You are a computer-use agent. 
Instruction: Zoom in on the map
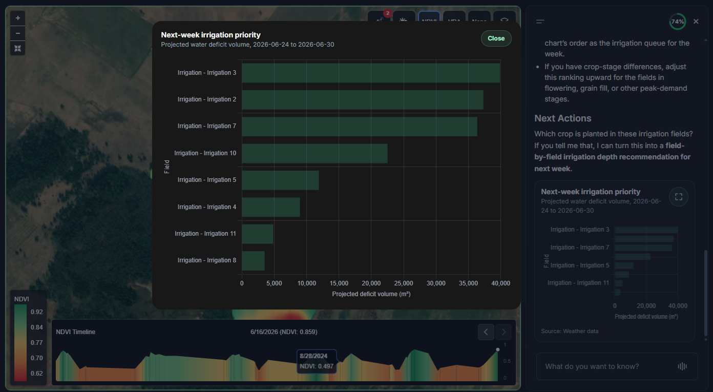coord(17,18)
